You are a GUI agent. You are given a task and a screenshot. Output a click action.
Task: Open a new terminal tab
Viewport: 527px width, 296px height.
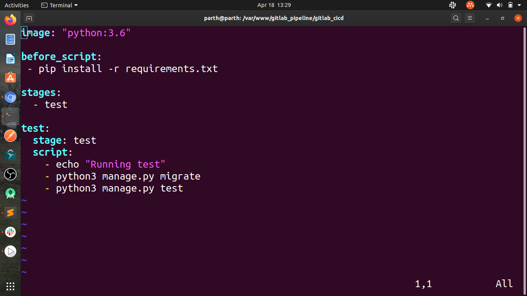tap(29, 18)
